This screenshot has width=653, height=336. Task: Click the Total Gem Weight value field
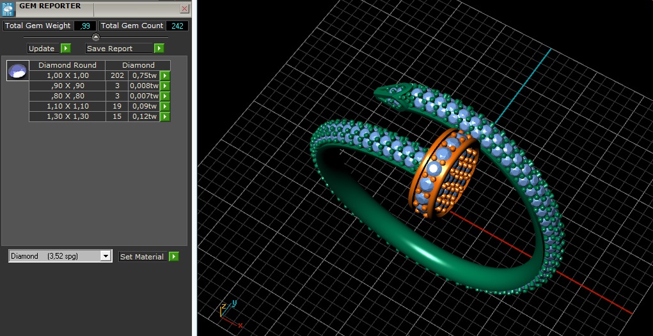click(x=85, y=26)
